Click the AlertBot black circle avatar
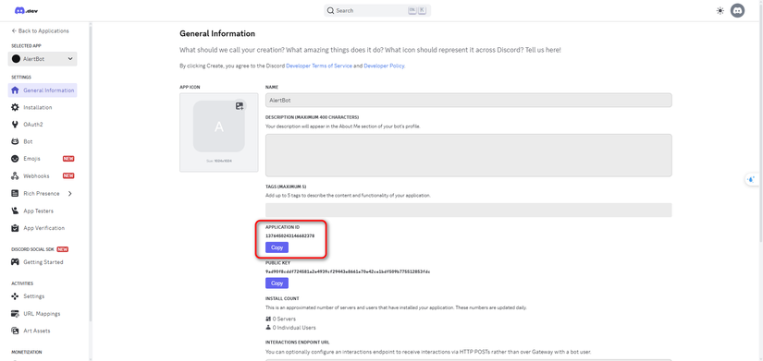Viewport: 763px width, 361px height. [x=16, y=59]
